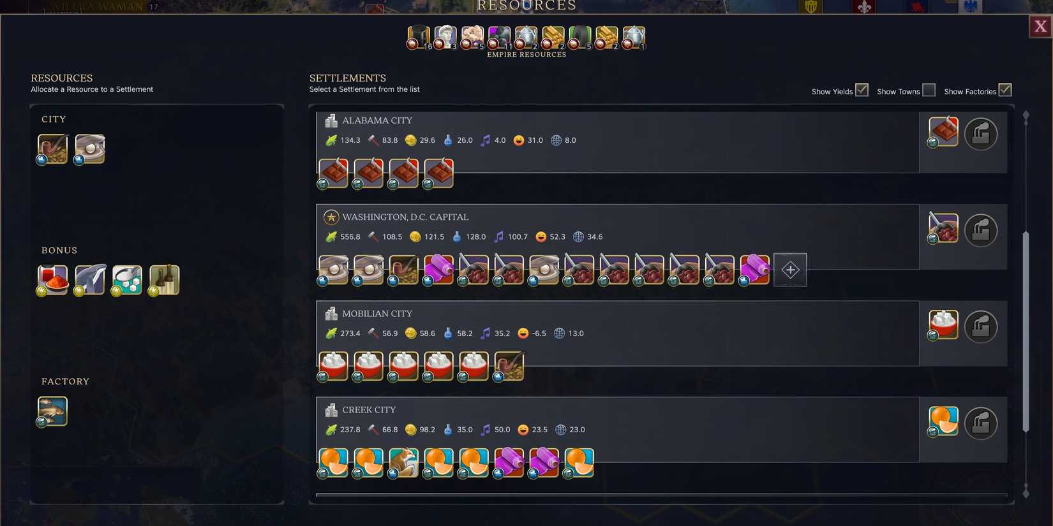Select the tobacco pipe resource under City
This screenshot has width=1053, height=526.
point(52,149)
